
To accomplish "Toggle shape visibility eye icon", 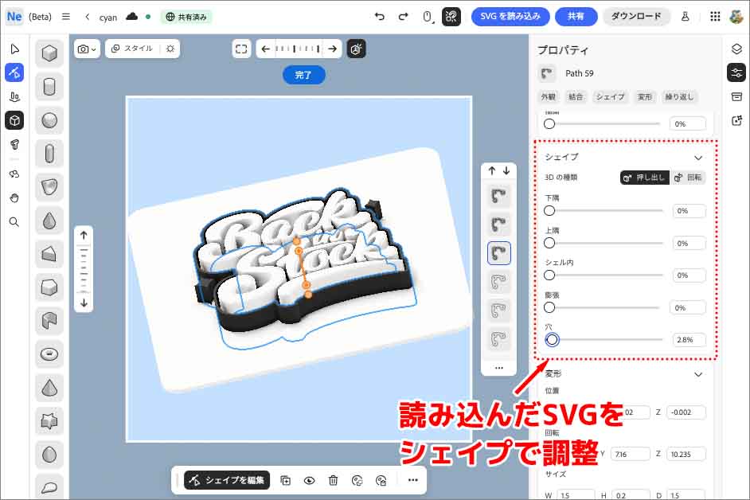I will 310,480.
